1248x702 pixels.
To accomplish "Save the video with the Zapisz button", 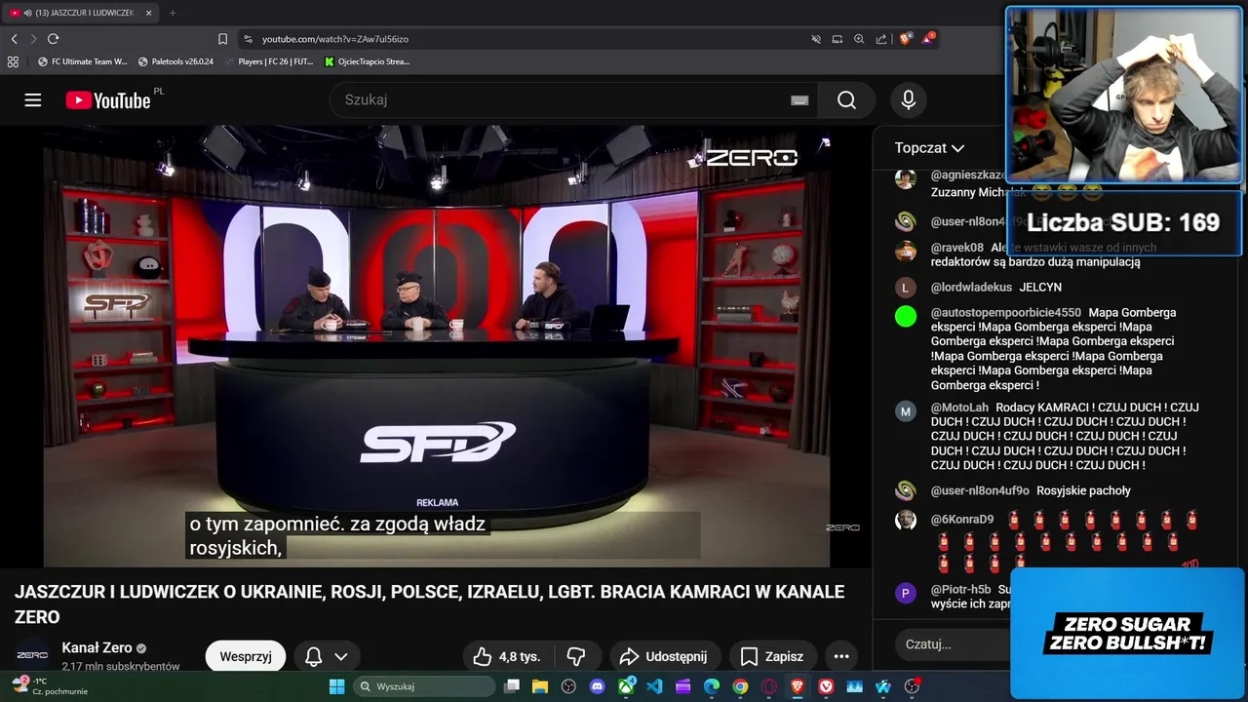I will point(772,656).
